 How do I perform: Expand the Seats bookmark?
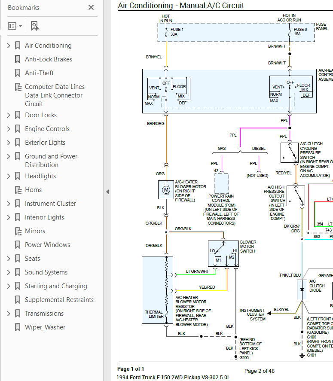tap(9, 259)
